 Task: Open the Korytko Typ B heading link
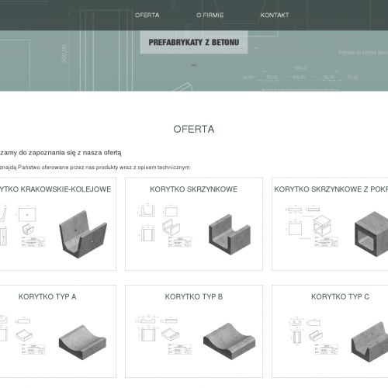[194, 296]
